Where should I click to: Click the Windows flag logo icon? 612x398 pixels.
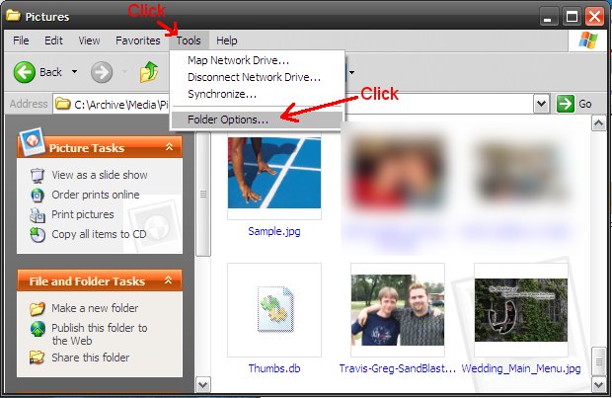[588, 40]
